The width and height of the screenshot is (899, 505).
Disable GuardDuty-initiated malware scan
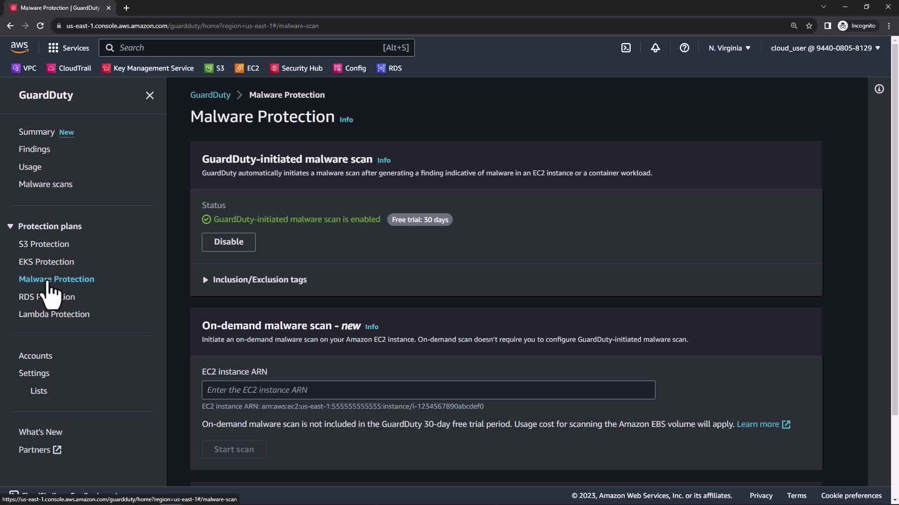coord(228,242)
